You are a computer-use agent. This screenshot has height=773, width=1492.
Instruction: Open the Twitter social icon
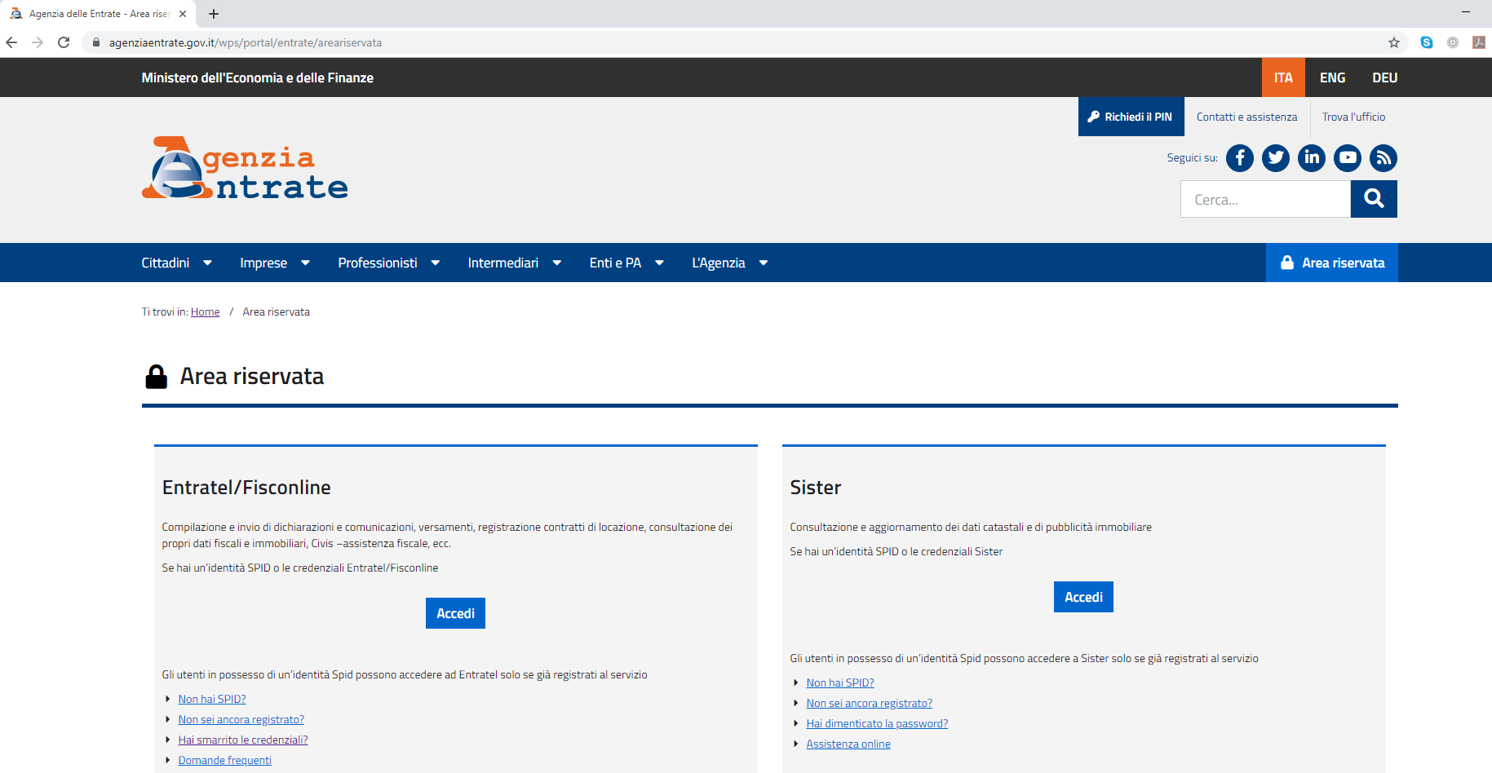pyautogui.click(x=1276, y=157)
